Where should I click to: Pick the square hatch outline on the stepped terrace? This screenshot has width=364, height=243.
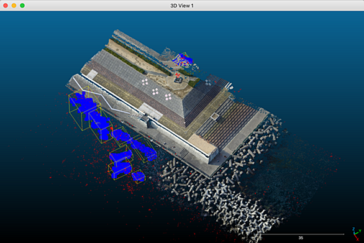click(215, 116)
